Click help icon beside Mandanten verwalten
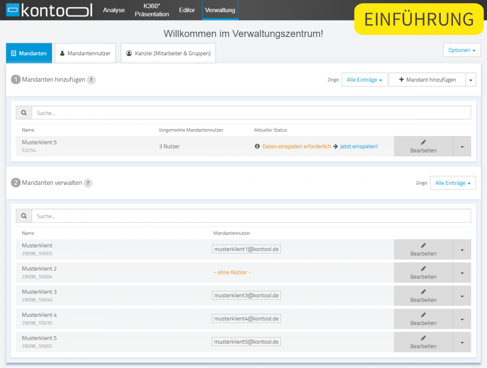Screen dimensions: 487x368 [88, 183]
